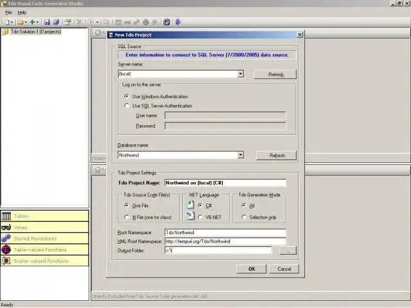The width and height of the screenshot is (411, 308).
Task: Click the Views sunglasses icon in sidebar
Action: [6, 227]
